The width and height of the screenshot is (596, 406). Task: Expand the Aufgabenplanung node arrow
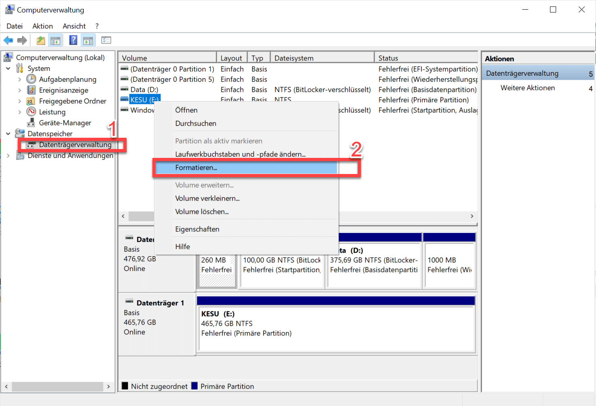(x=20, y=79)
